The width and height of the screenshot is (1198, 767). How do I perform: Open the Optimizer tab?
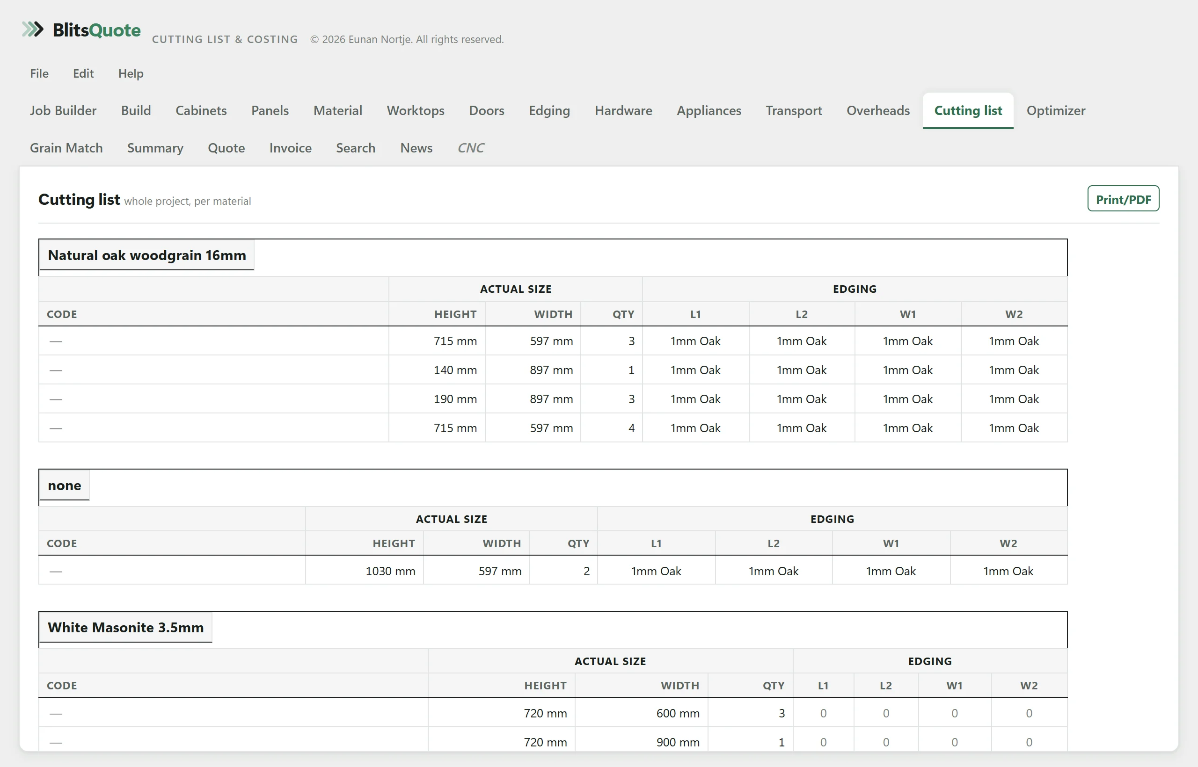click(1056, 110)
